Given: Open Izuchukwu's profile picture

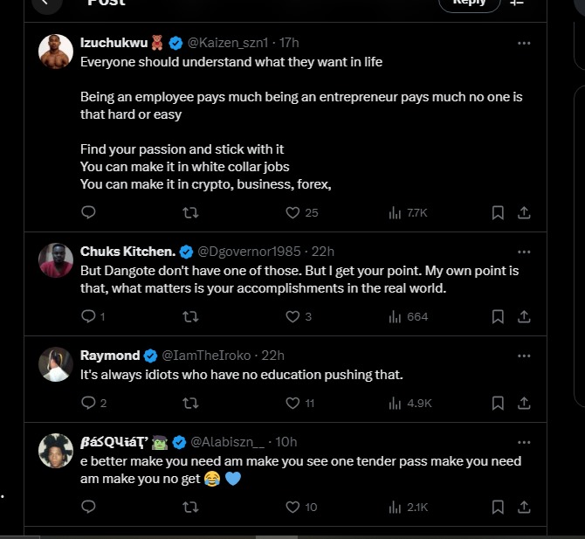Looking at the screenshot, I should (x=56, y=51).
